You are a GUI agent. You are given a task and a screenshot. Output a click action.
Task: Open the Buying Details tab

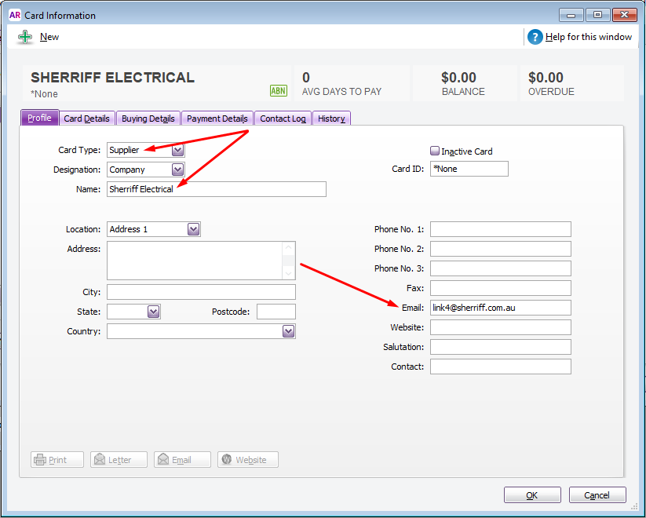[x=148, y=119]
